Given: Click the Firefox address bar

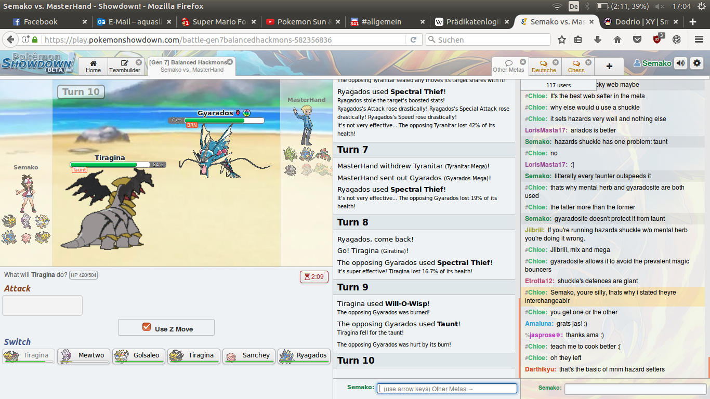Looking at the screenshot, I should (x=223, y=40).
